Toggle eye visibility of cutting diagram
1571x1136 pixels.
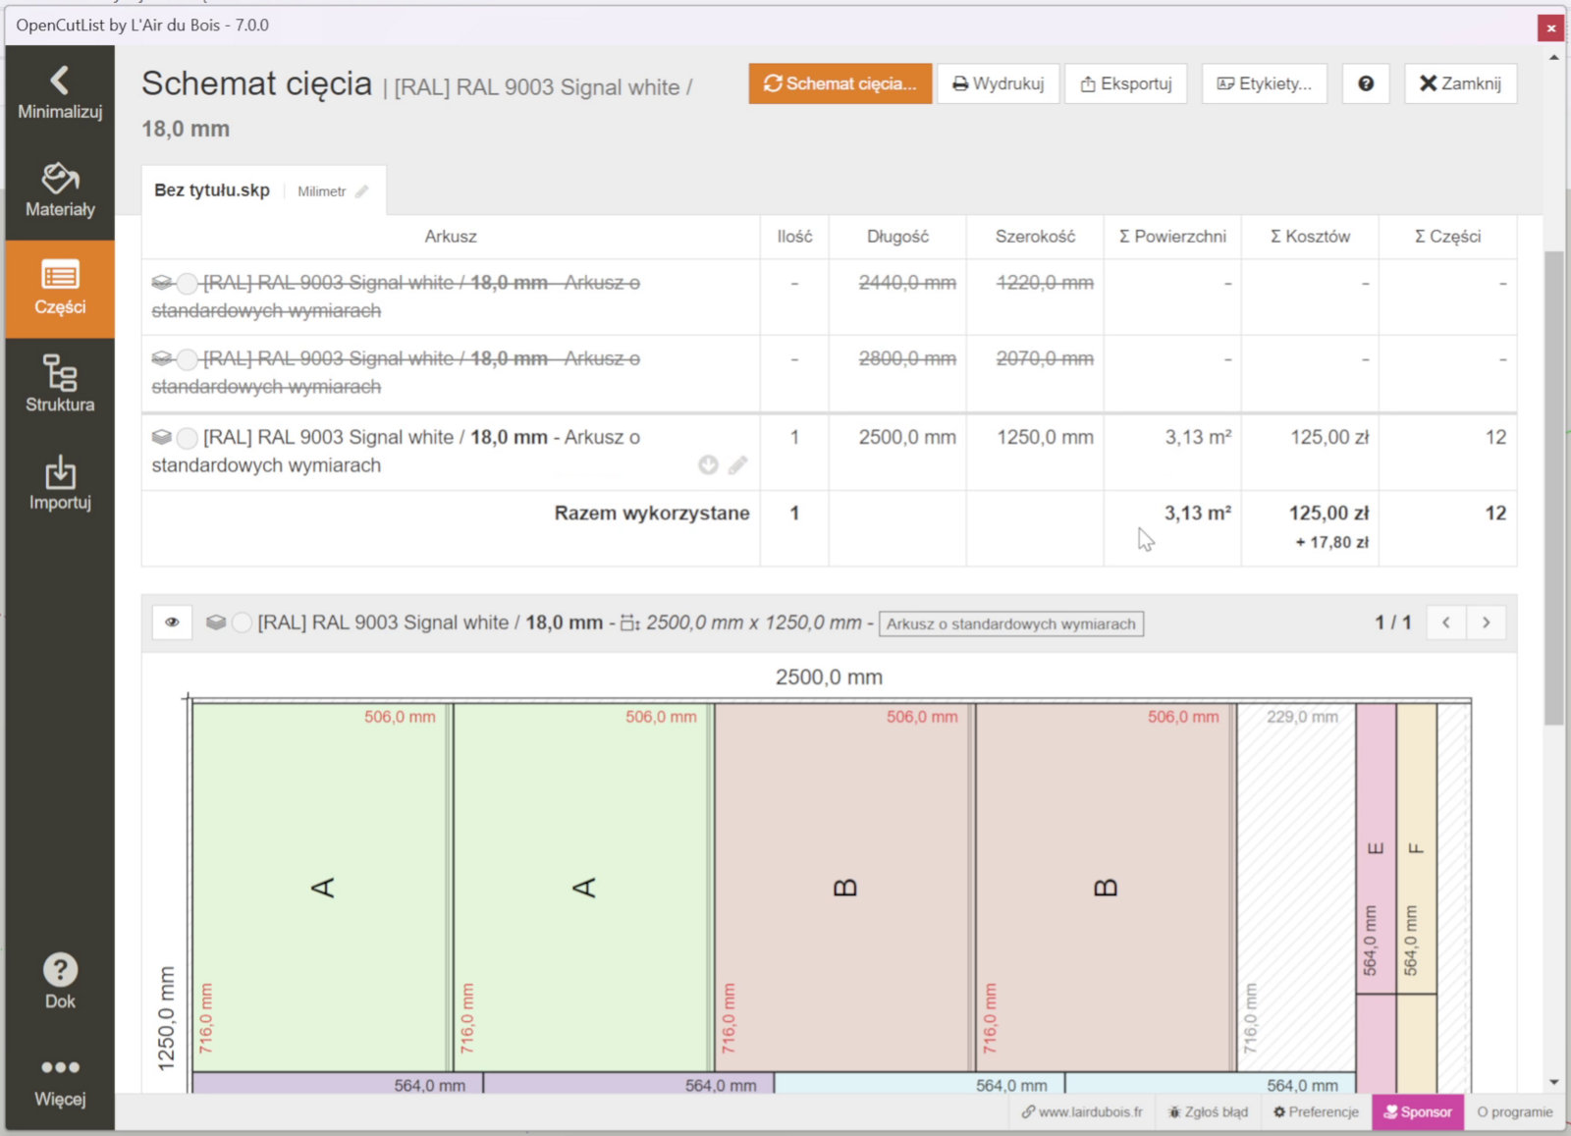click(x=172, y=622)
